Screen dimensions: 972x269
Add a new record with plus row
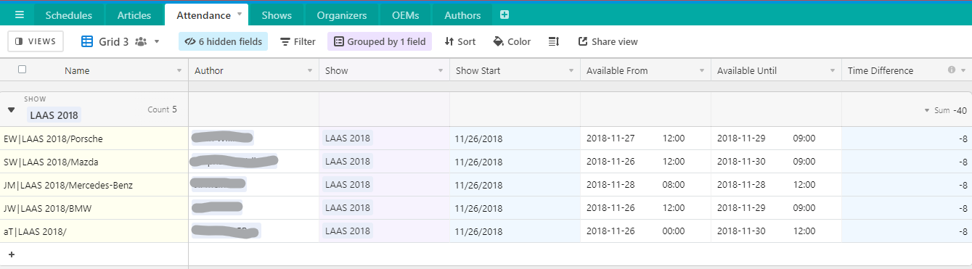[12, 254]
